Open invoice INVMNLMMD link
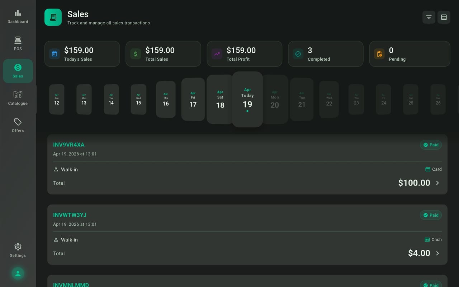This screenshot has height=287, width=459. [71, 285]
